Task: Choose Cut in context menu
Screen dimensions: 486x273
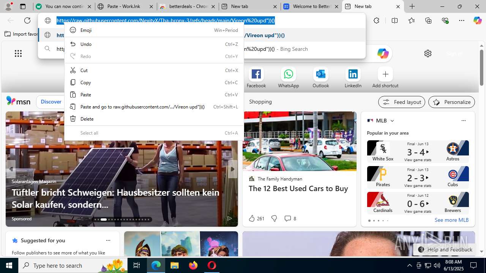Action: pos(154,70)
